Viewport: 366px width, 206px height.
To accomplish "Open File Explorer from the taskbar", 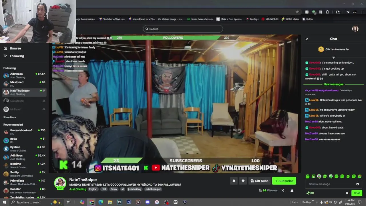I will [x=110, y=202].
